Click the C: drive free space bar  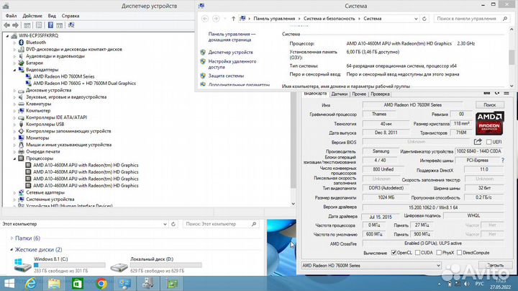click(69, 265)
